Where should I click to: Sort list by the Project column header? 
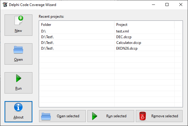[144, 25]
